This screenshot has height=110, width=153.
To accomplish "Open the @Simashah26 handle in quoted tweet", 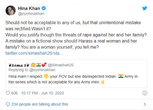I will click(61, 65).
